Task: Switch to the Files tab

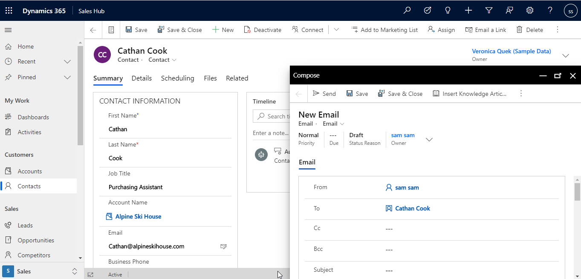Action: click(x=210, y=78)
